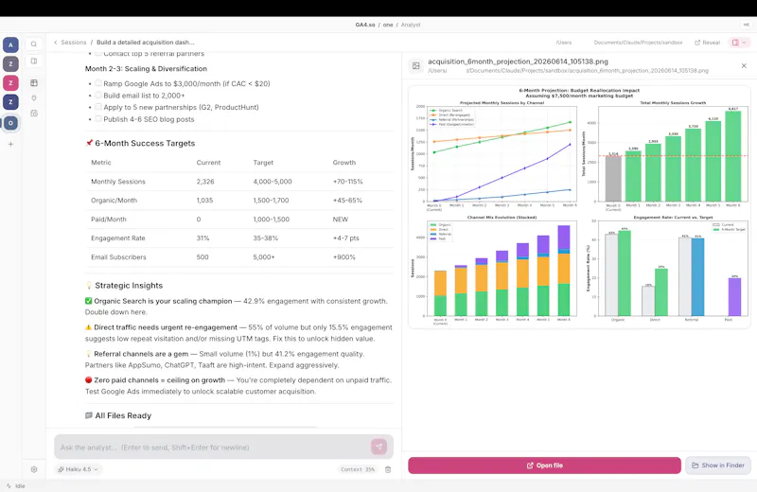Expand the panel layout dropdown chevron
This screenshot has height=492, width=757.
tap(744, 43)
